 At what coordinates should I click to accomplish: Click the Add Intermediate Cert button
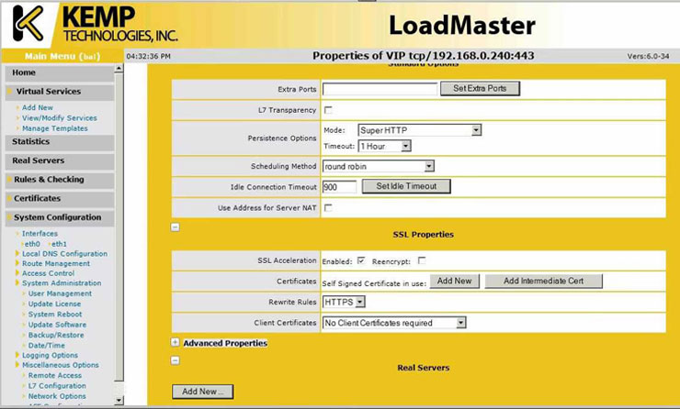[543, 281]
